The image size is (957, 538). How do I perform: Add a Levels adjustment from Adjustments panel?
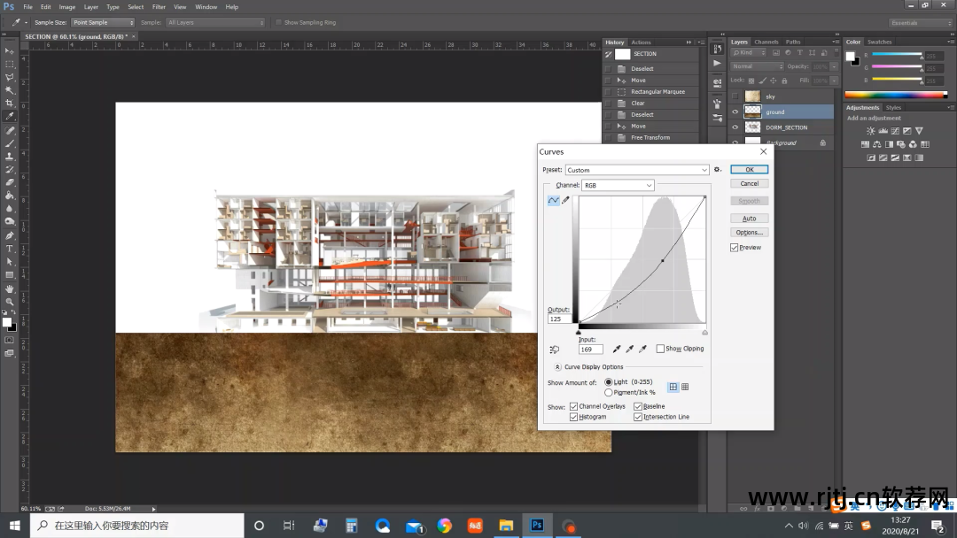pyautogui.click(x=883, y=131)
